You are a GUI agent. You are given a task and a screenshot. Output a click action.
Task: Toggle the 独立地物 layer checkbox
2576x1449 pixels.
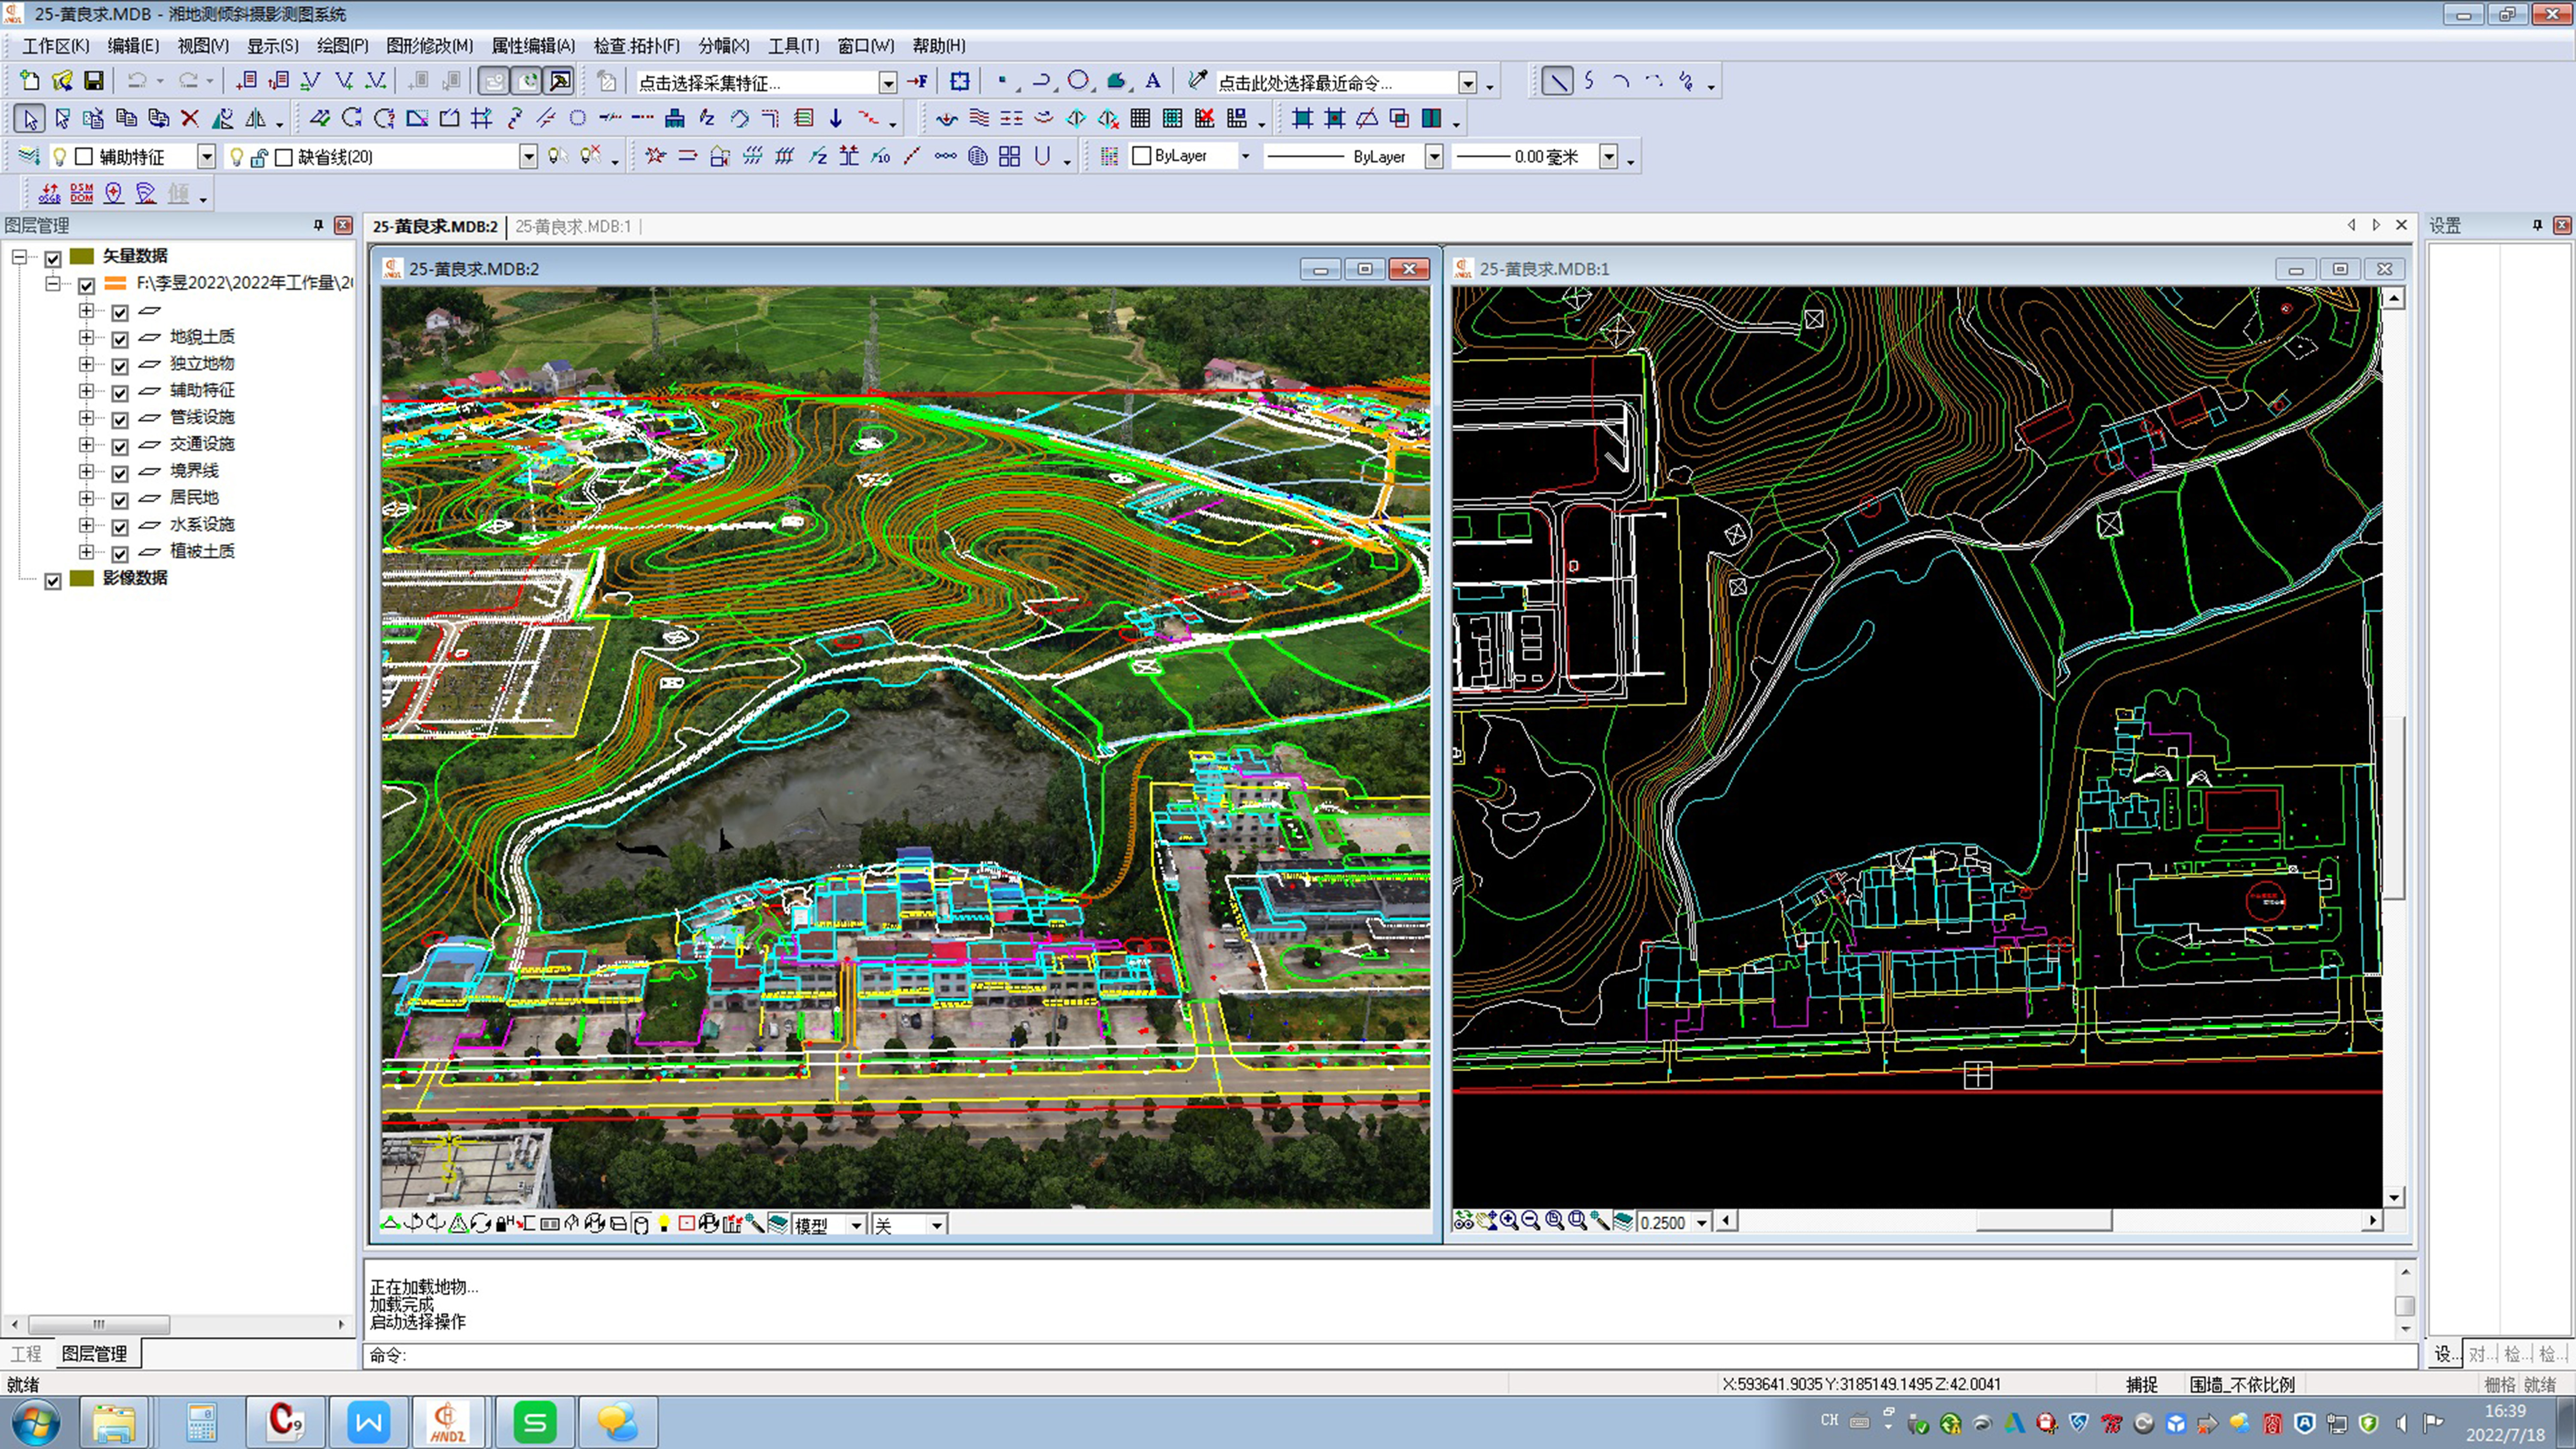[x=120, y=366]
